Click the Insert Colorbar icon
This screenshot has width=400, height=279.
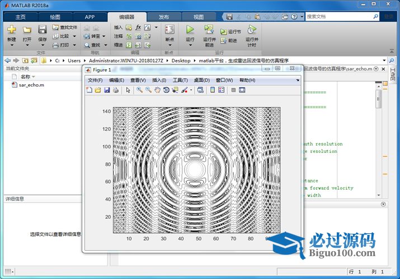(x=212, y=90)
